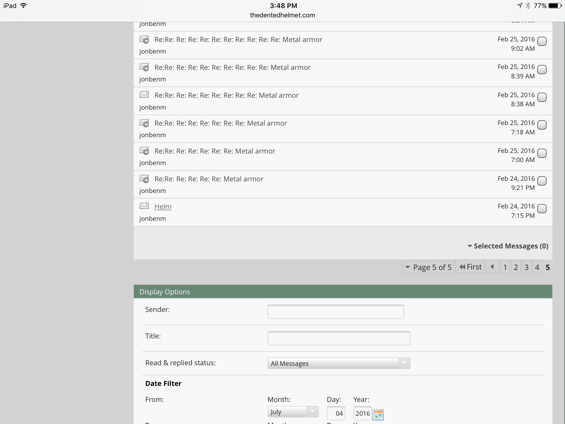The width and height of the screenshot is (565, 424).
Task: Open the date filter calendar picker icon
Action: pos(378,414)
